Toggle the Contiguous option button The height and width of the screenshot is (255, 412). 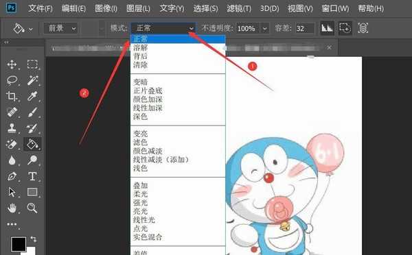point(345,28)
